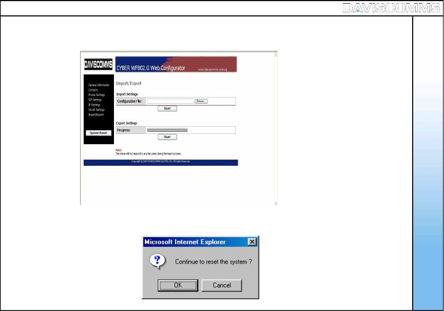Click the question mark icon in dialog
The height and width of the screenshot is (311, 444).
click(158, 261)
